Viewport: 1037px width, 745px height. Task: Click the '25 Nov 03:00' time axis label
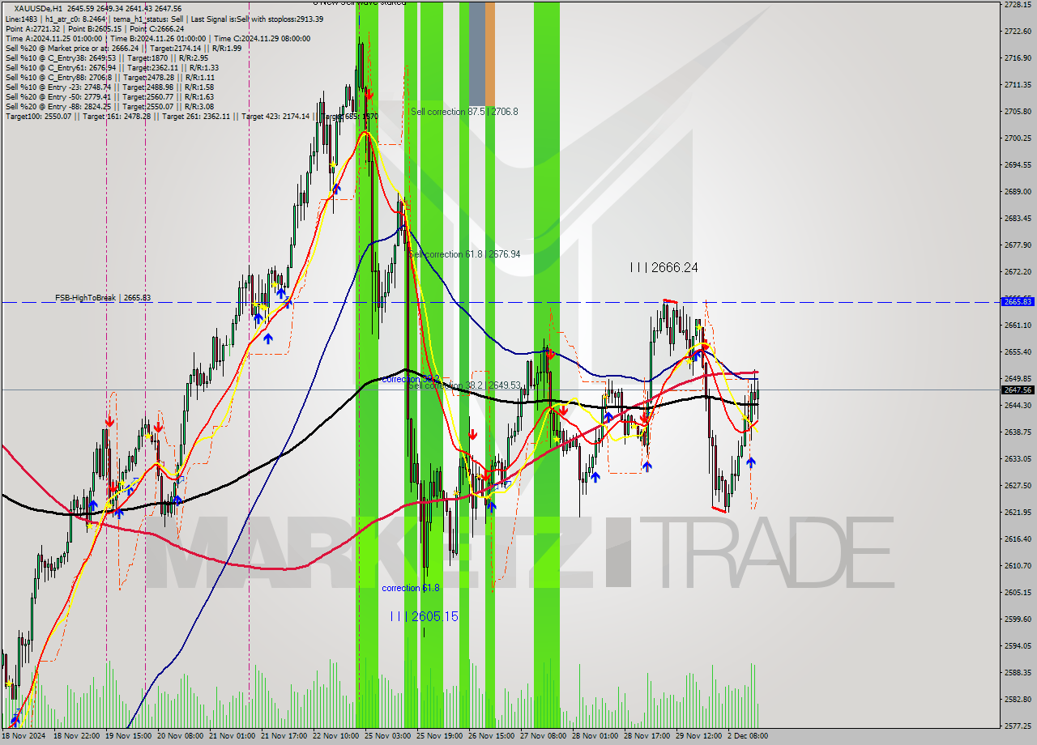387,737
